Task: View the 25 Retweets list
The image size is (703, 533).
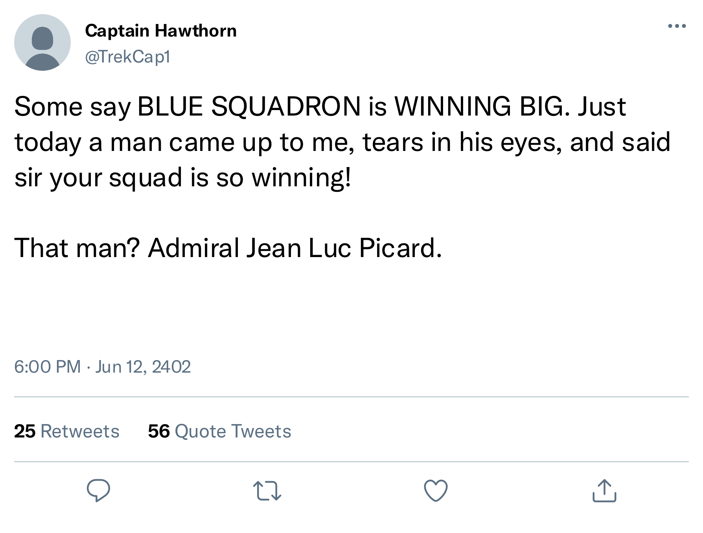Action: (x=67, y=431)
